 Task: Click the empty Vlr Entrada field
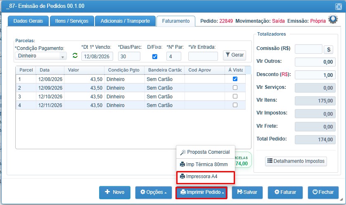pos(203,56)
